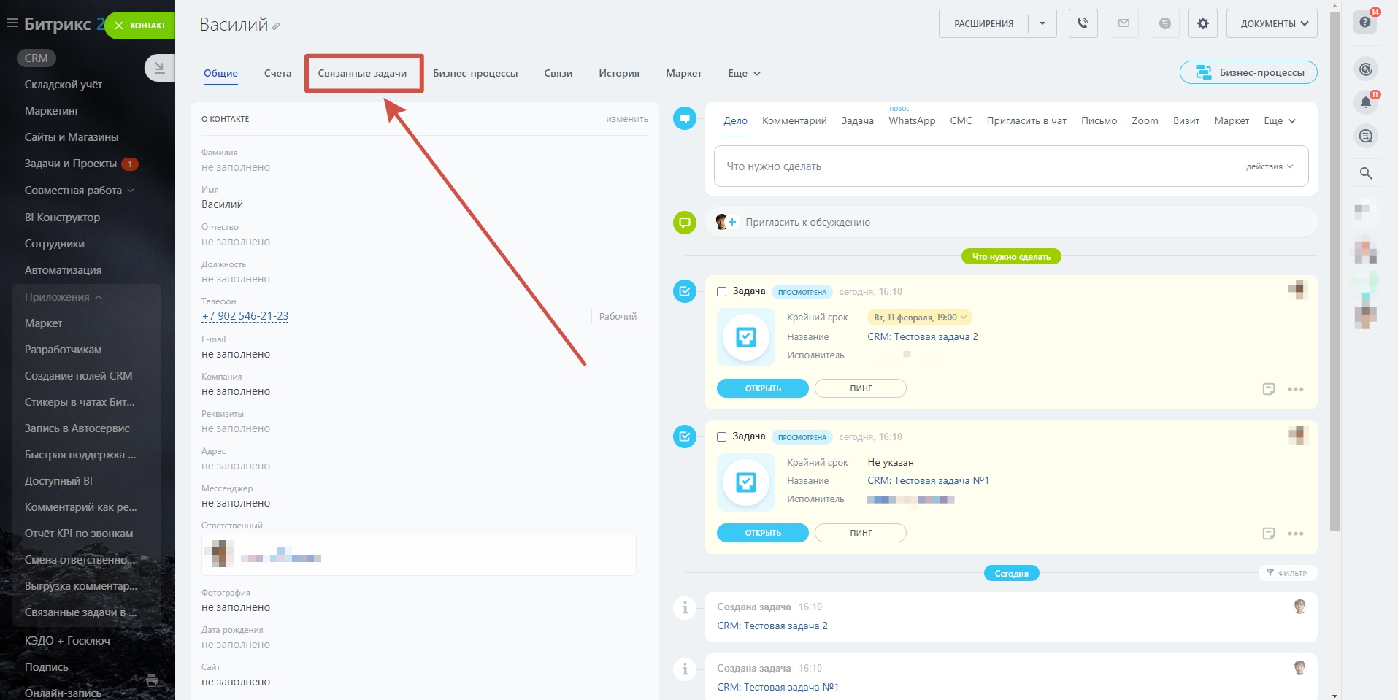This screenshot has height=700, width=1398.
Task: Click the phone number +7 902 546-21-23
Action: click(245, 316)
